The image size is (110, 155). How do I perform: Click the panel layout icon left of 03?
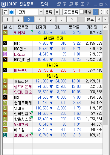coord(5,12)
